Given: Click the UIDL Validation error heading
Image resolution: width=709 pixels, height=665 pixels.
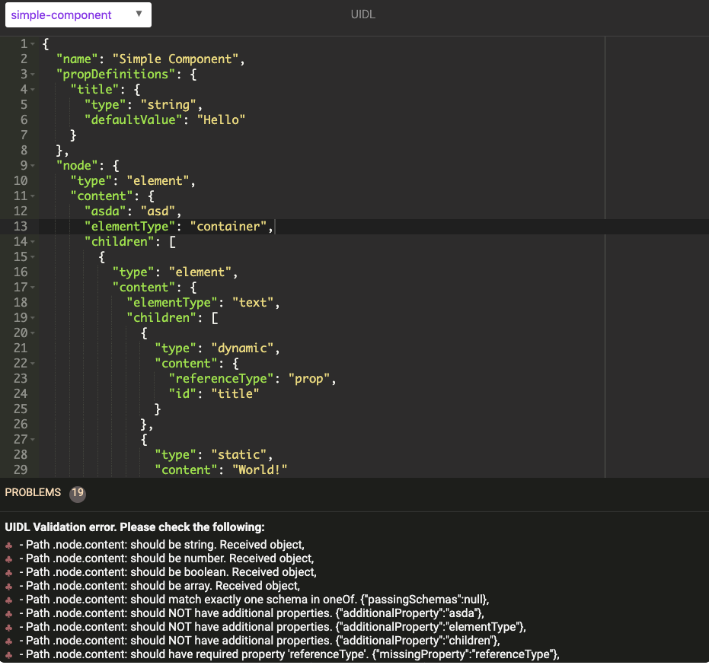Looking at the screenshot, I should coord(135,527).
